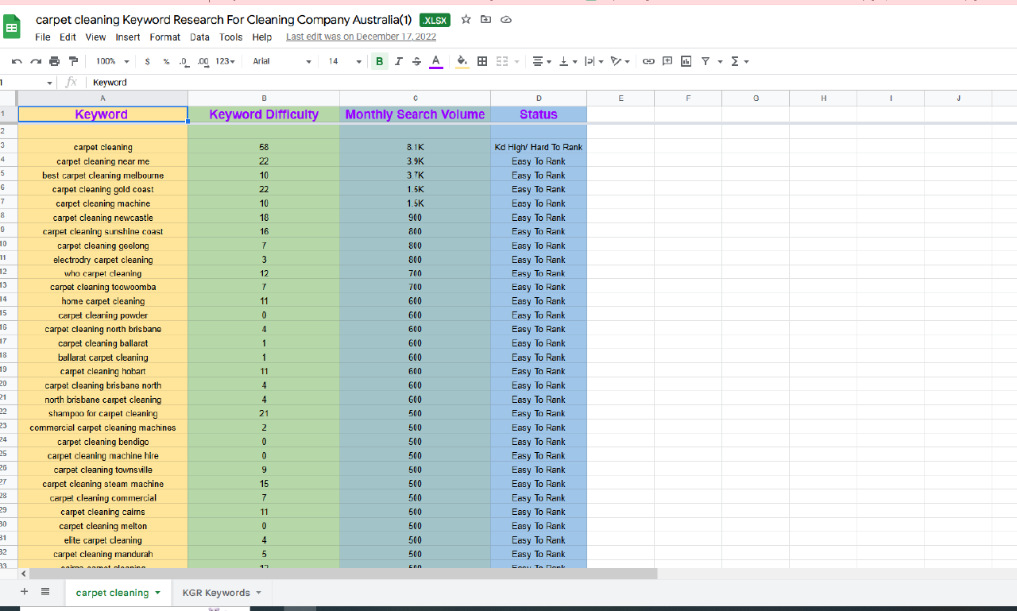The width and height of the screenshot is (1017, 611).
Task: Open the Format menu
Action: click(x=164, y=37)
